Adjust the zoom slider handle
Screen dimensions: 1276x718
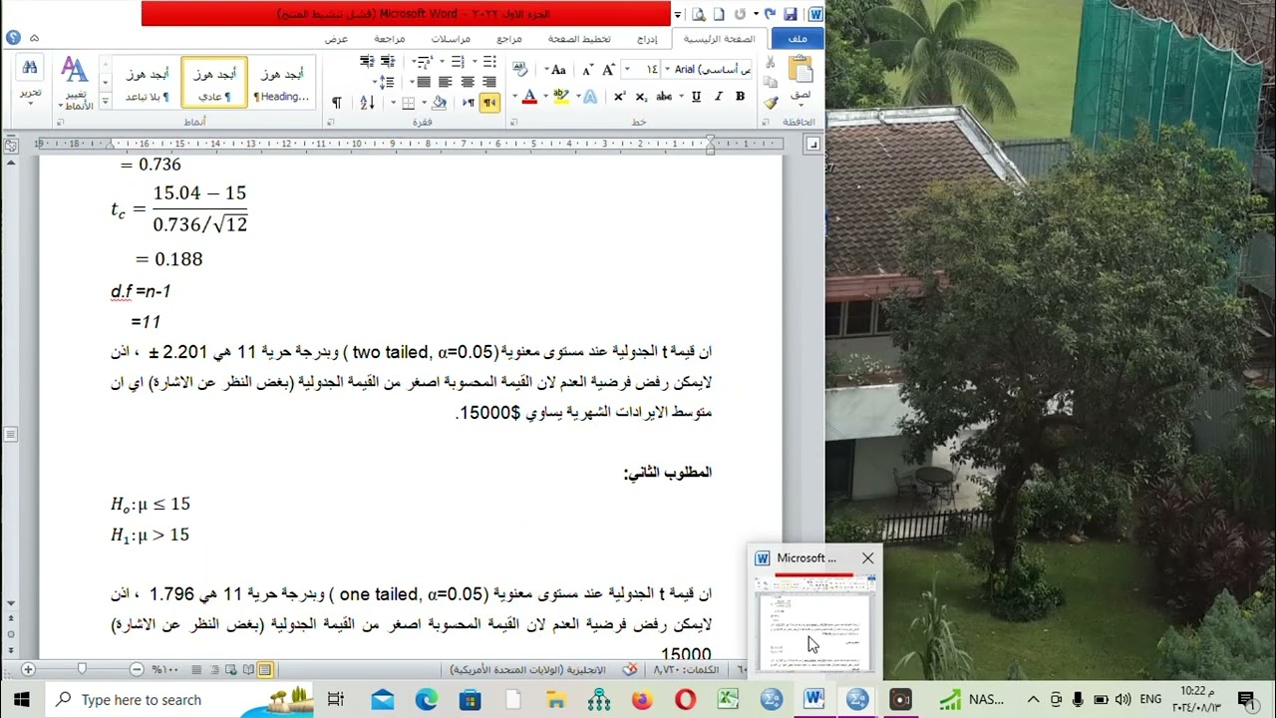(x=82, y=669)
